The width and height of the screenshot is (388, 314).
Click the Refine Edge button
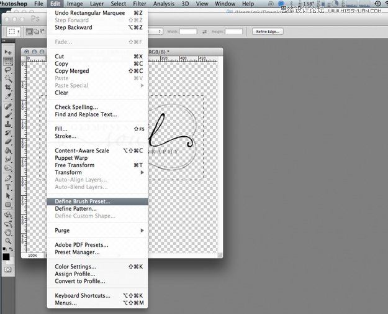pos(268,32)
